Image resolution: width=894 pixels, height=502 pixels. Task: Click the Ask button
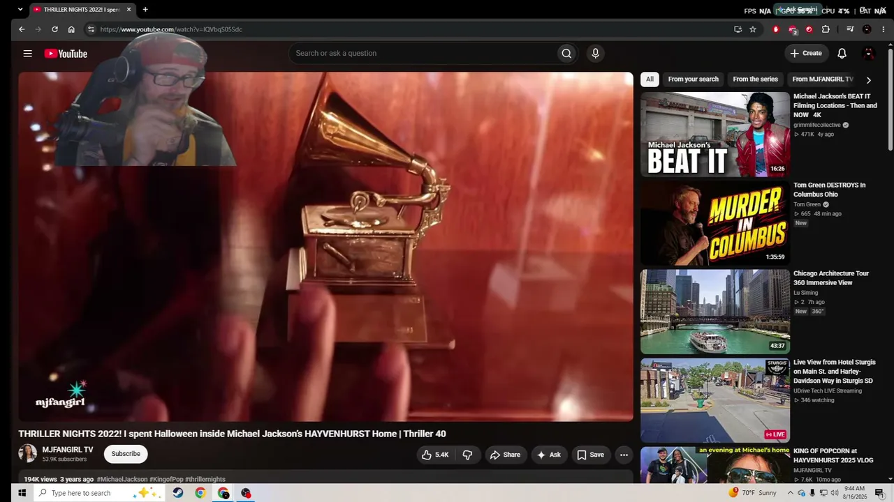tap(548, 455)
